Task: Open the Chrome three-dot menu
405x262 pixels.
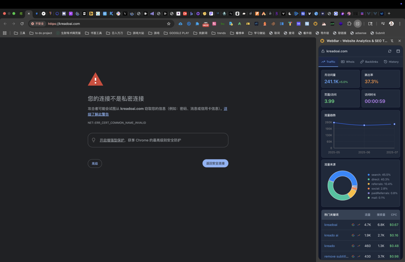Action: coord(400,24)
